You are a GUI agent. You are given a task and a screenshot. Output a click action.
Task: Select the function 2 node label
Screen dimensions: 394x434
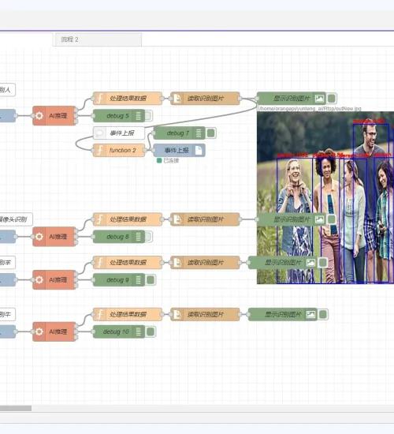pyautogui.click(x=123, y=150)
